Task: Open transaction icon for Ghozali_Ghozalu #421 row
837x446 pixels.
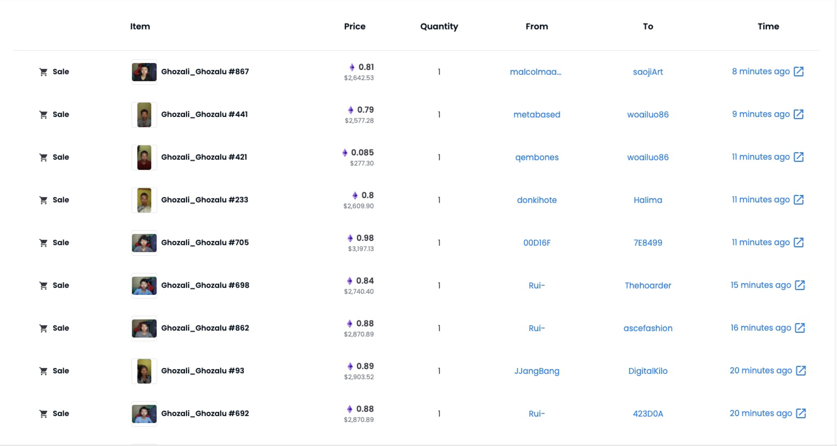Action: click(798, 157)
